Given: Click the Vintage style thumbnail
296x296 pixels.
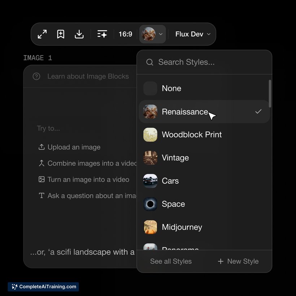Looking at the screenshot, I should coord(150,158).
